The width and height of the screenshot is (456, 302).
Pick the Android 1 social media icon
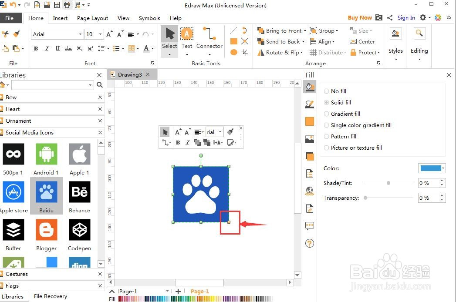(x=46, y=159)
